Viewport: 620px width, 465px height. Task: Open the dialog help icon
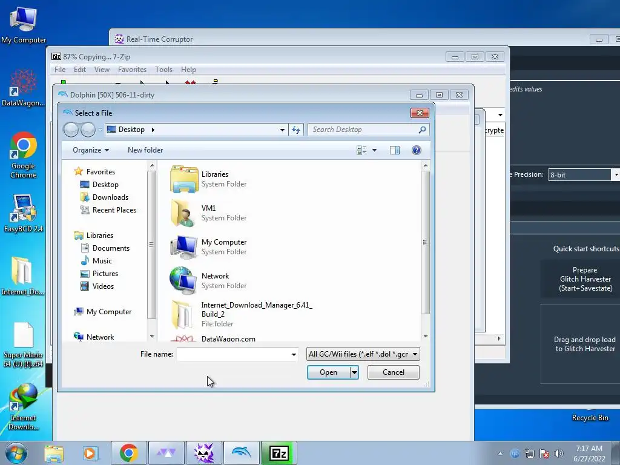[416, 150]
